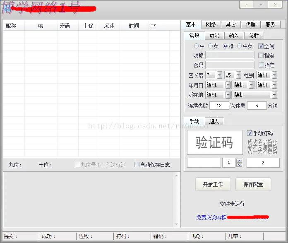288x243 pixels.
Task: Switch to the 超人 tab
Action: (214, 121)
